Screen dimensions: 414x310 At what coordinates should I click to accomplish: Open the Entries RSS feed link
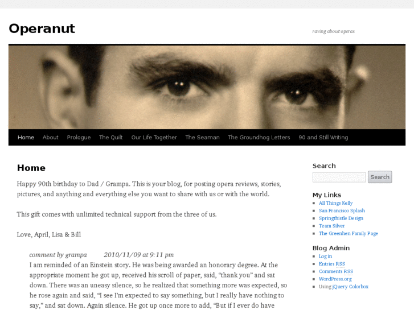(332, 264)
